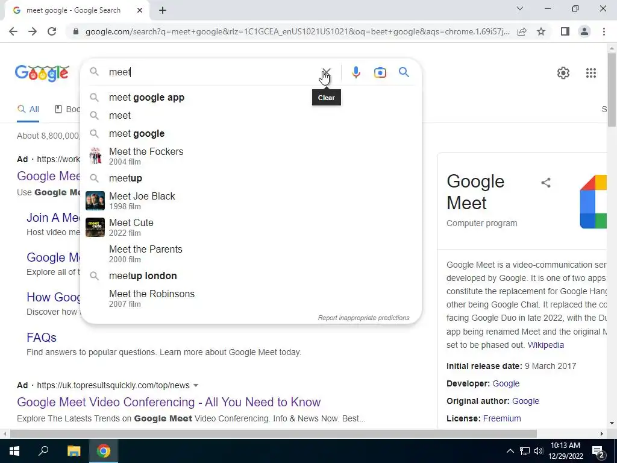Image resolution: width=617 pixels, height=463 pixels.
Task: Go forward in browser history
Action: click(33, 31)
